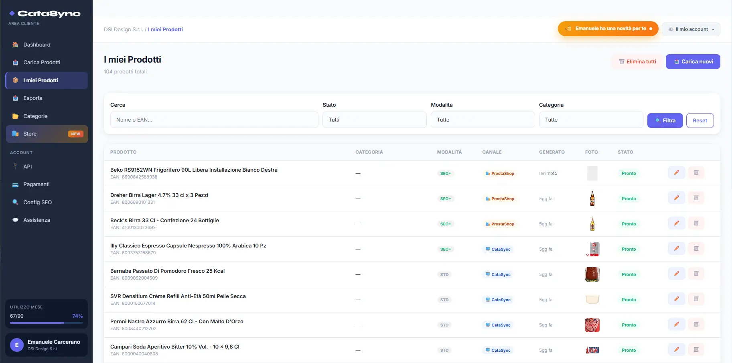Open the Dreher Birra product photo thumbnail

592,199
